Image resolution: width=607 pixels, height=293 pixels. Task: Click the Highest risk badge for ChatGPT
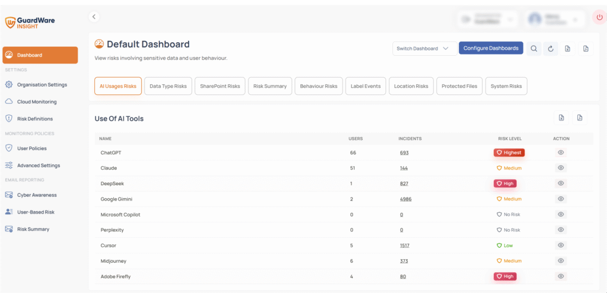click(509, 152)
